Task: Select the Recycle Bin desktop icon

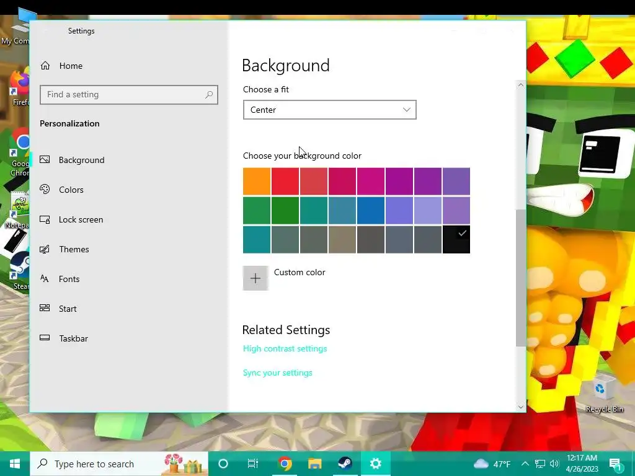Action: click(x=604, y=394)
